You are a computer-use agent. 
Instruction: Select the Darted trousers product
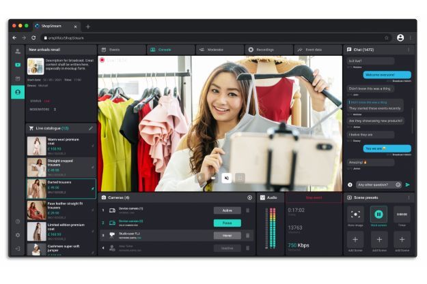point(61,189)
